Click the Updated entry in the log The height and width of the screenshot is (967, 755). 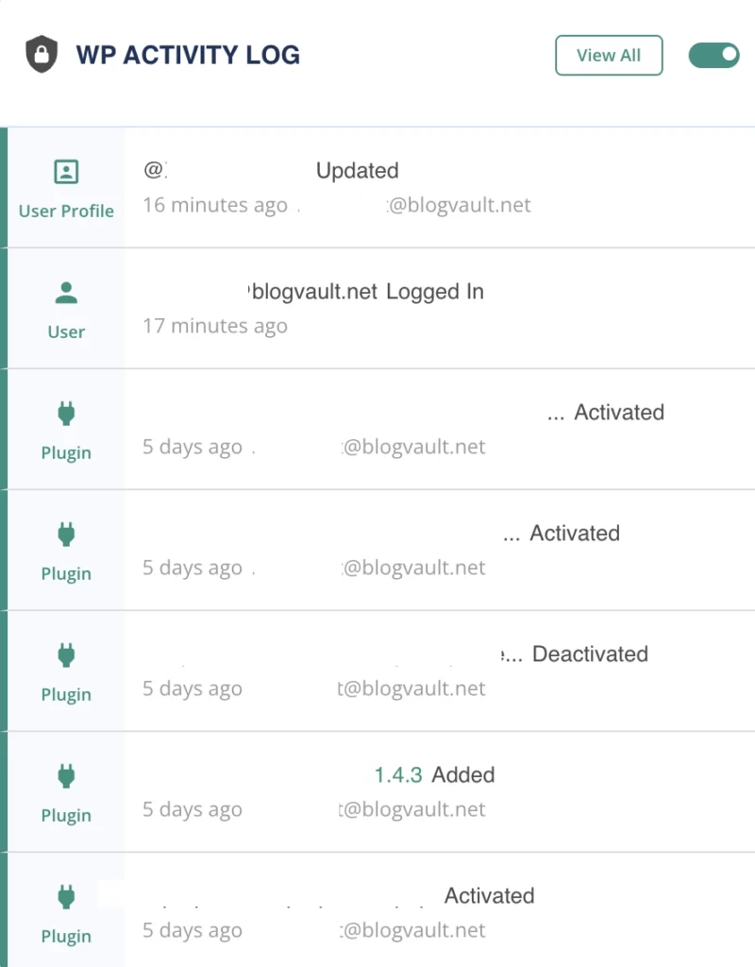pos(358,171)
